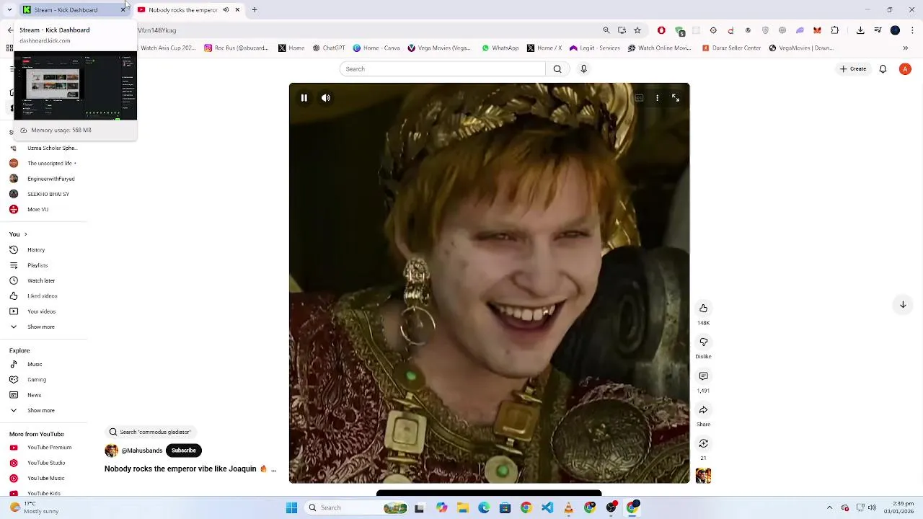
Task: Bookmark this page with star icon
Action: tap(637, 30)
